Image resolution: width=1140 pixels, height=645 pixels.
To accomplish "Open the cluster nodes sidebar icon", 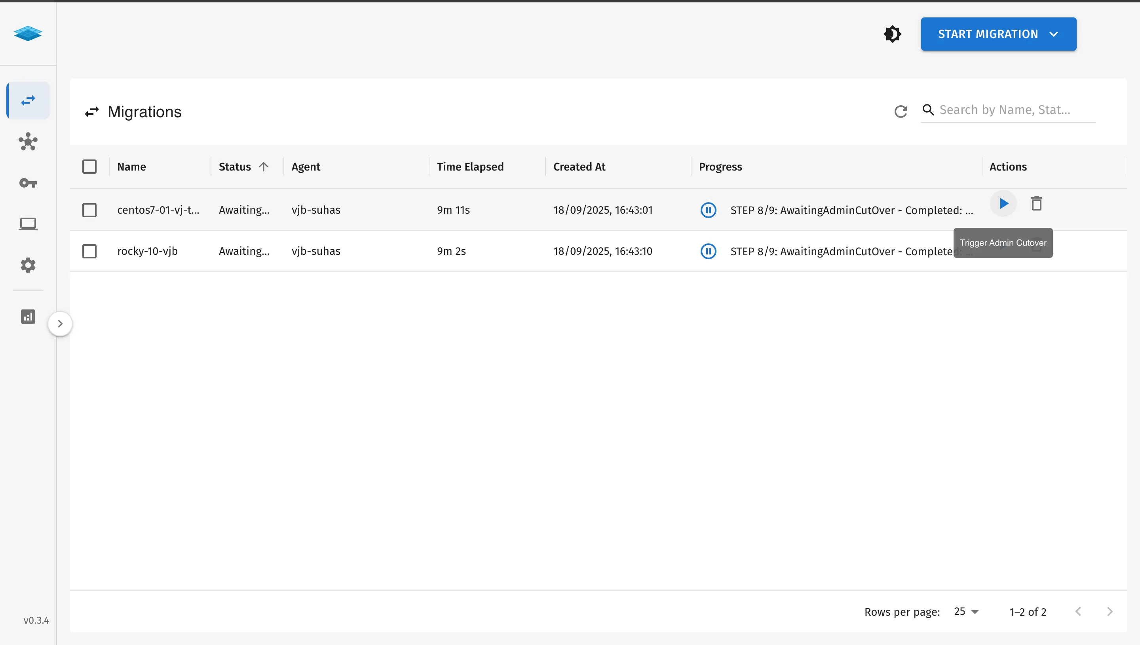I will 28,142.
